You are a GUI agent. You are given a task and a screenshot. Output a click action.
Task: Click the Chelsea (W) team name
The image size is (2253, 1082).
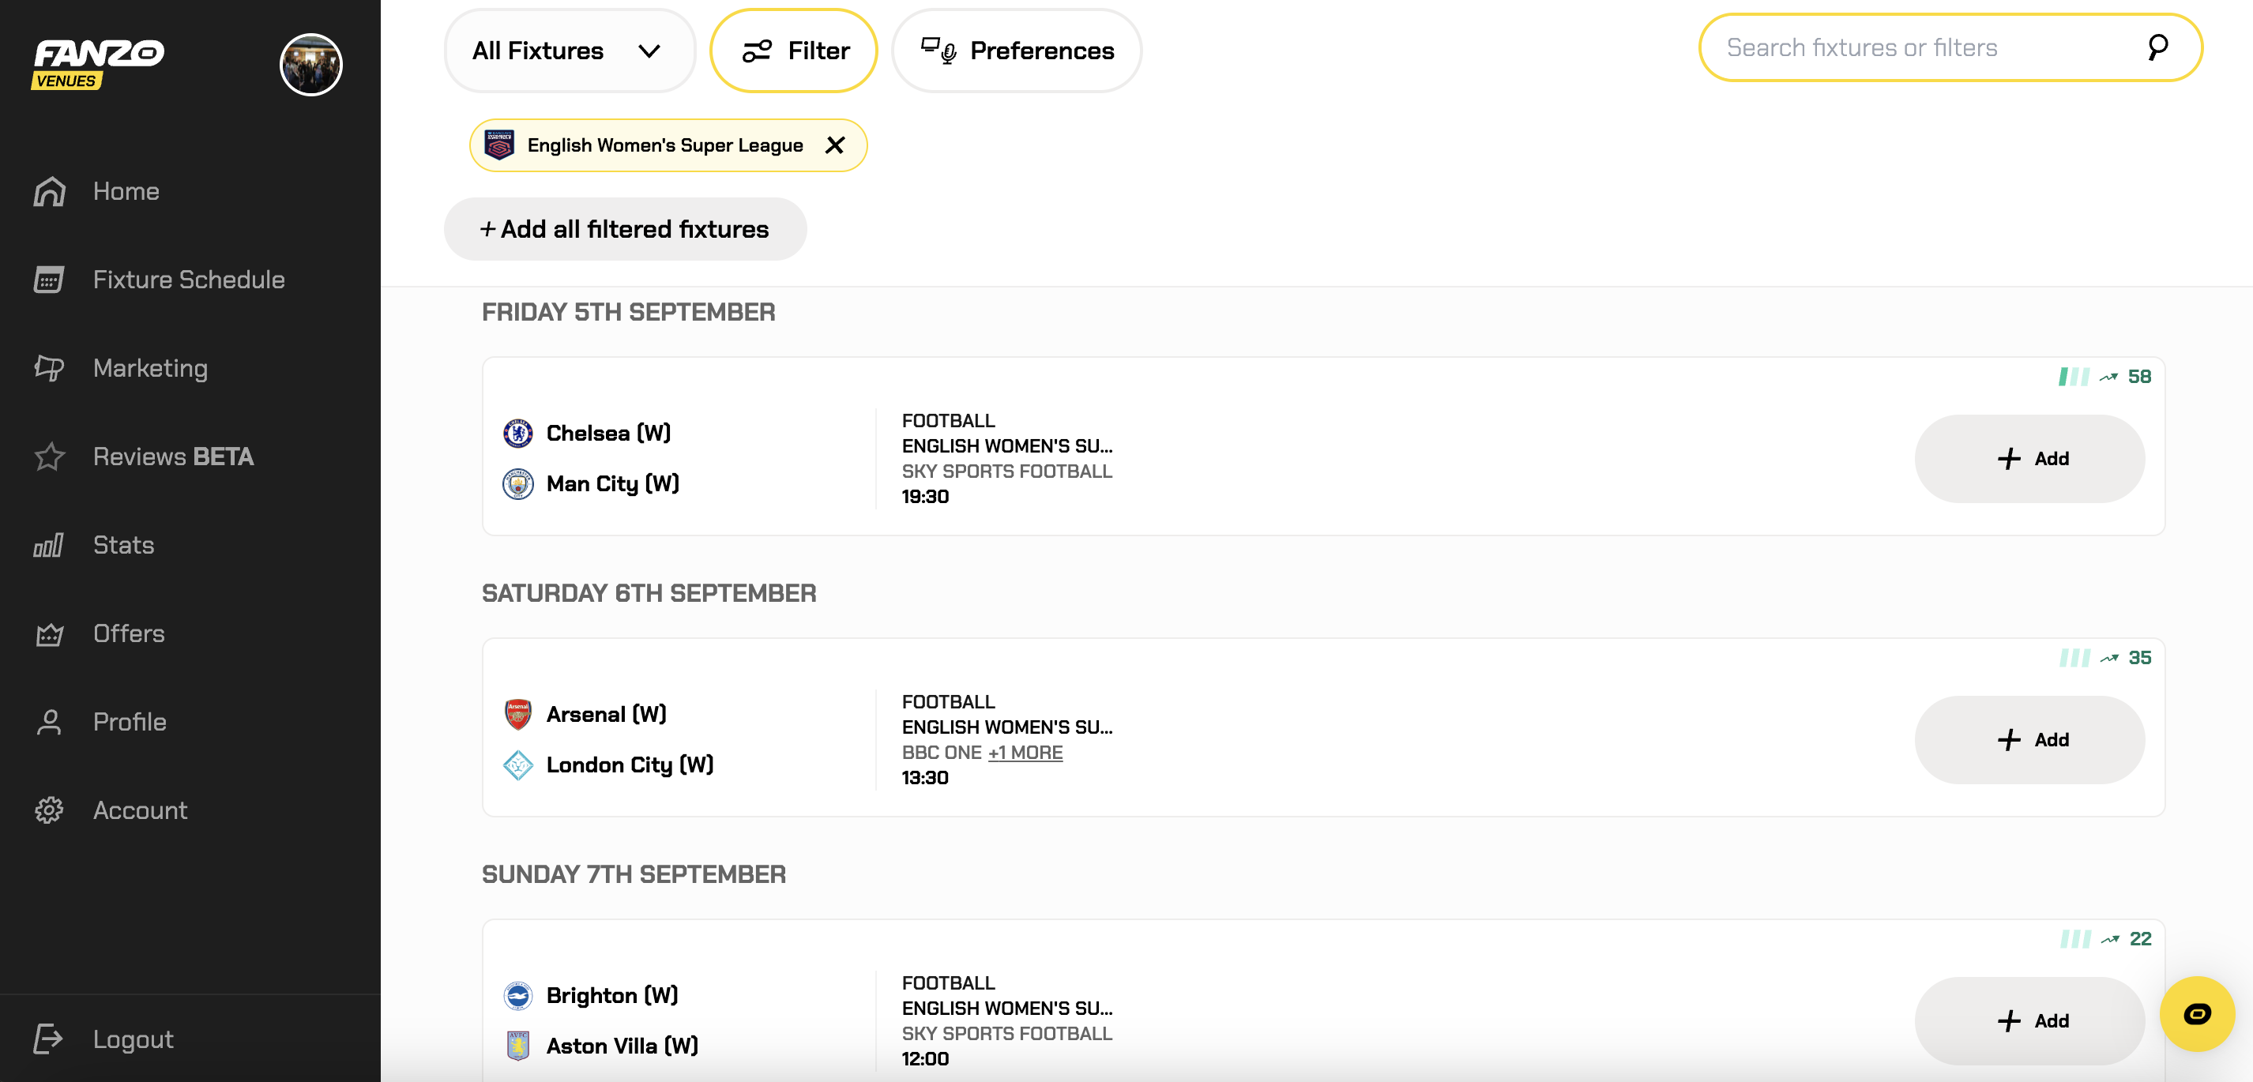pos(609,433)
